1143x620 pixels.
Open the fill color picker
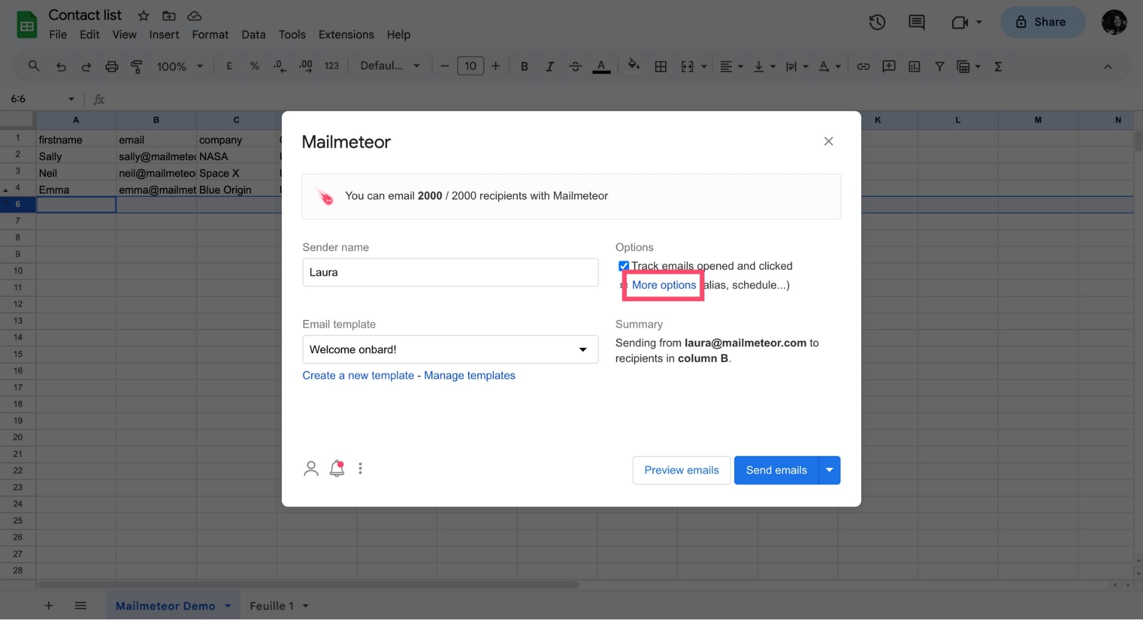click(x=634, y=65)
